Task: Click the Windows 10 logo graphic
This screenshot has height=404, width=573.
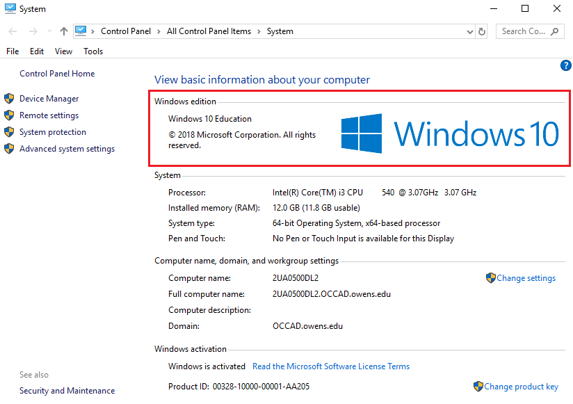Action: tap(451, 132)
